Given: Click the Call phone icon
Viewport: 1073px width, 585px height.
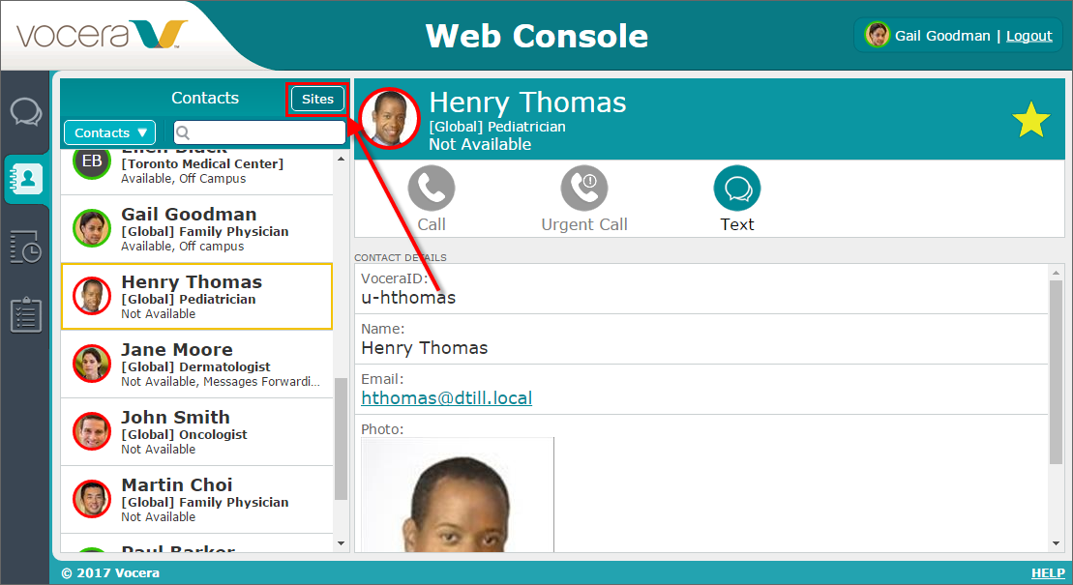Looking at the screenshot, I should 432,189.
